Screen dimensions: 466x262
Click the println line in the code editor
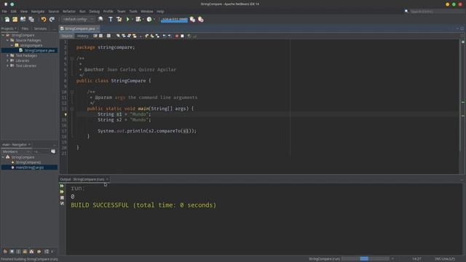[147, 131]
